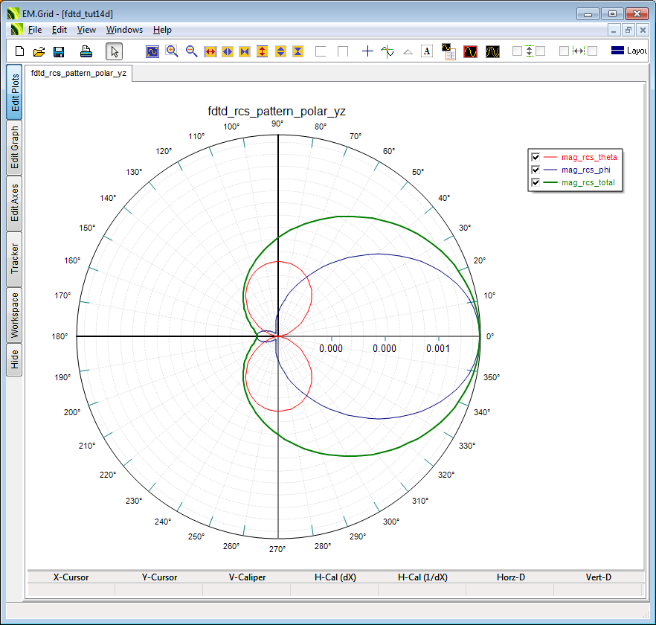Open the Tracker side panel

click(x=14, y=259)
